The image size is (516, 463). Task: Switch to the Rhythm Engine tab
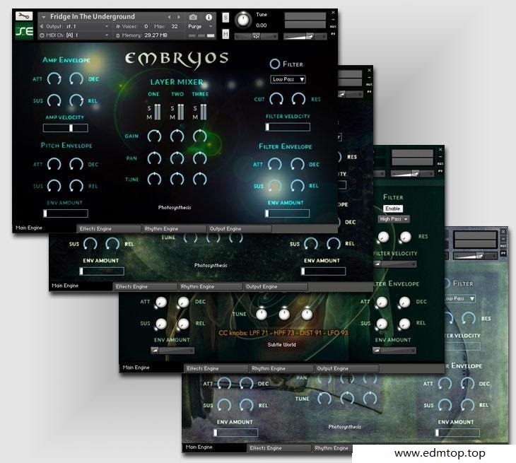pos(174,229)
